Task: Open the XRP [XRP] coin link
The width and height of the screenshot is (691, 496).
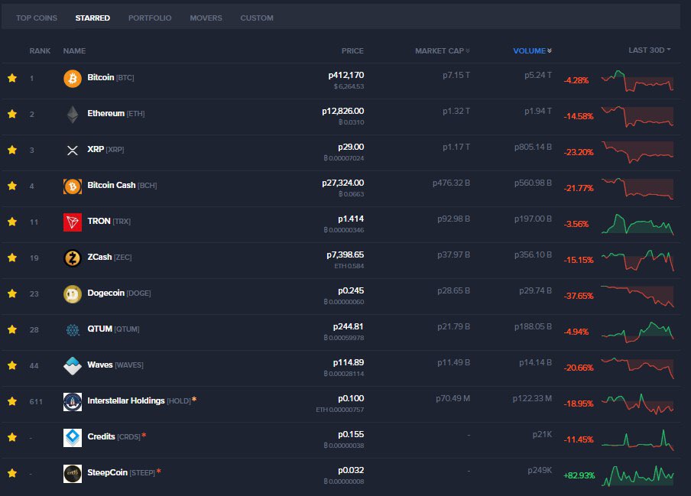Action: [x=105, y=149]
